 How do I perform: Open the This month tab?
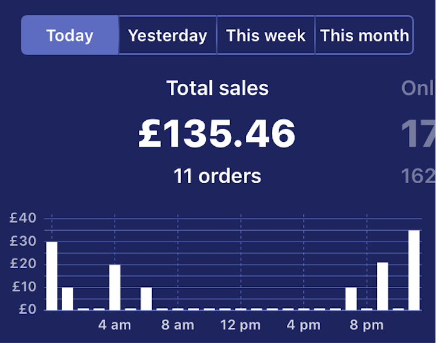coord(364,35)
